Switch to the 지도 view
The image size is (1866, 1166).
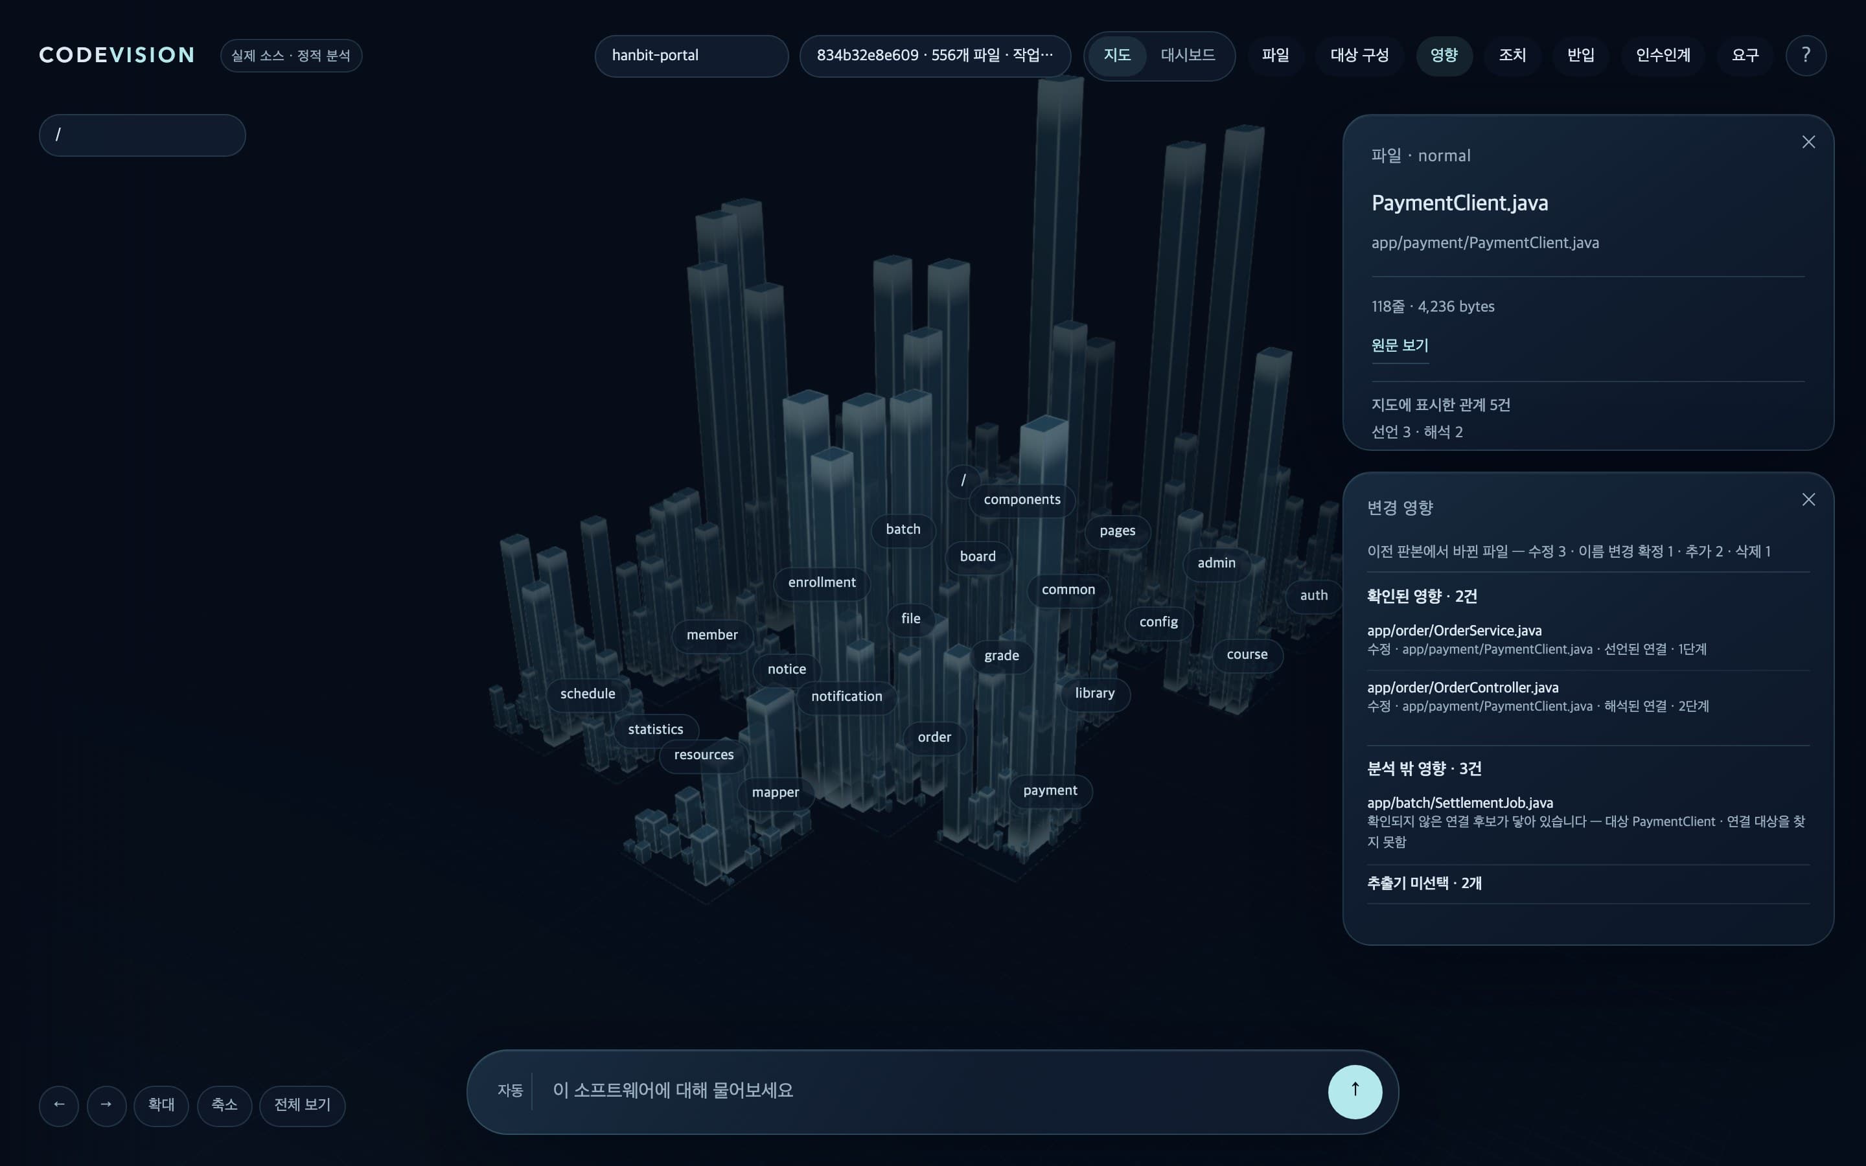1116,56
